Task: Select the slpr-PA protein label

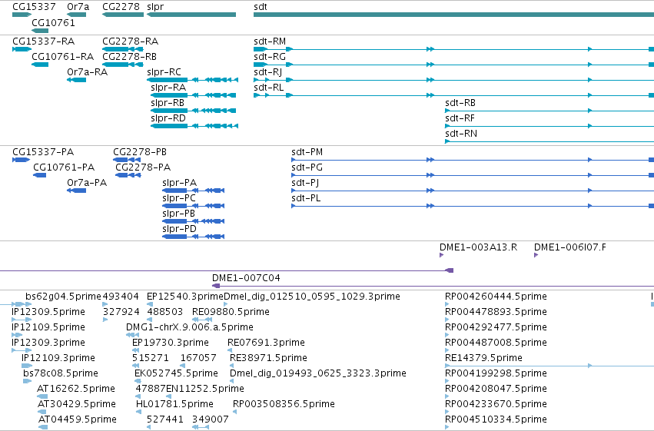Action: (x=179, y=183)
